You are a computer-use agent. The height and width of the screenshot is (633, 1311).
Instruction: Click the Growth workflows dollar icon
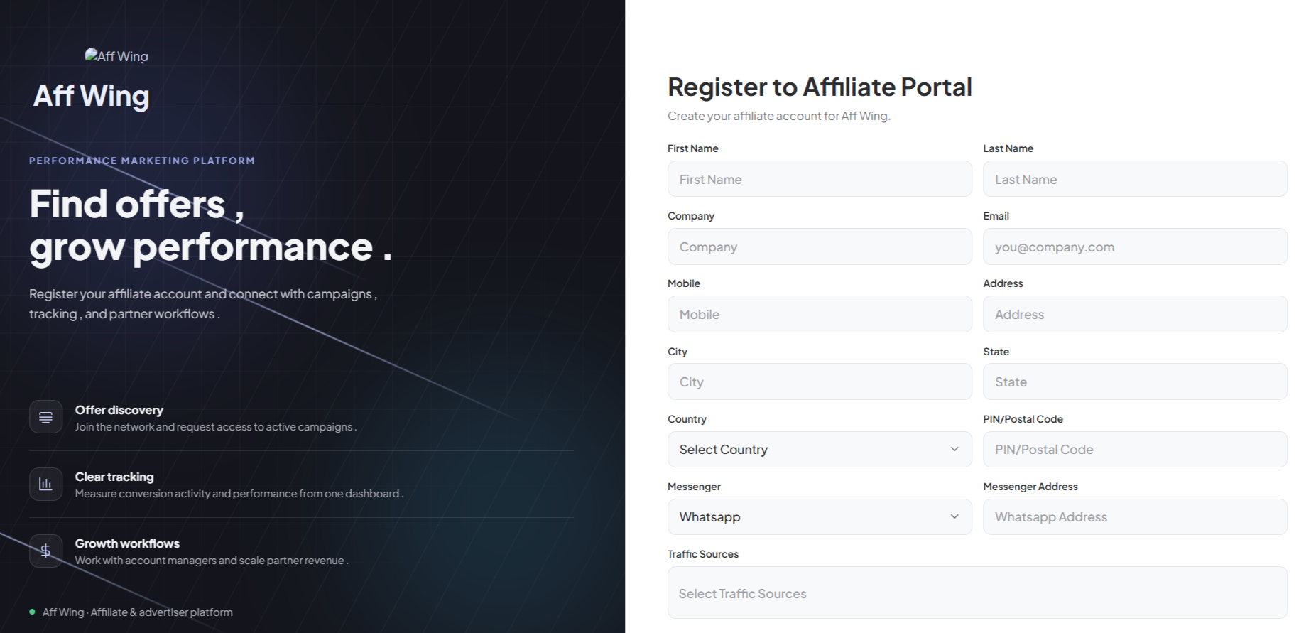(45, 551)
